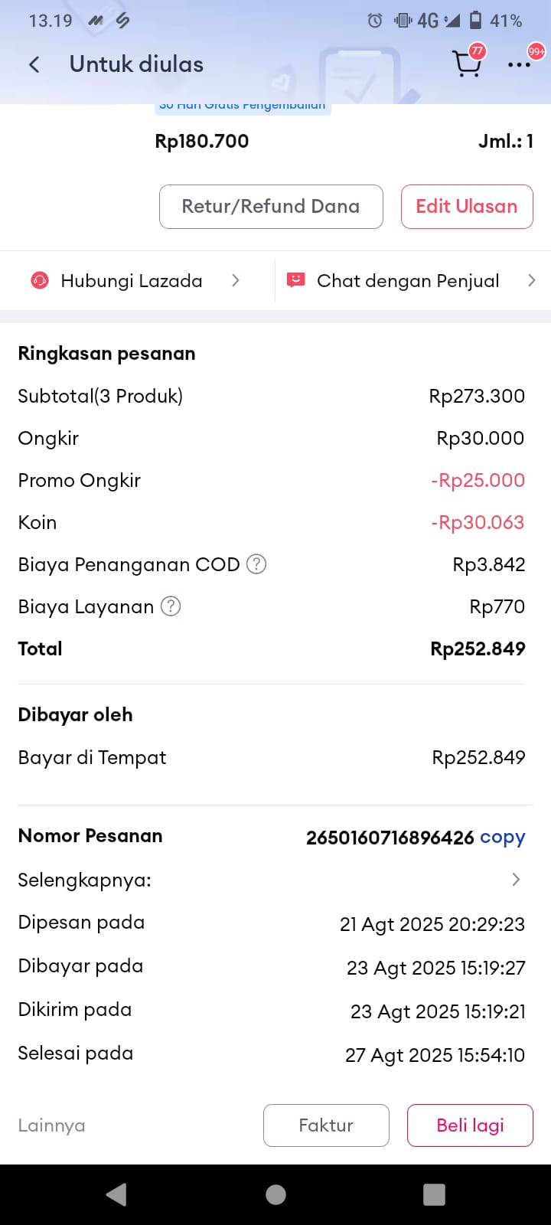Copy the order number via copy link
This screenshot has width=551, height=1225.
tap(503, 838)
